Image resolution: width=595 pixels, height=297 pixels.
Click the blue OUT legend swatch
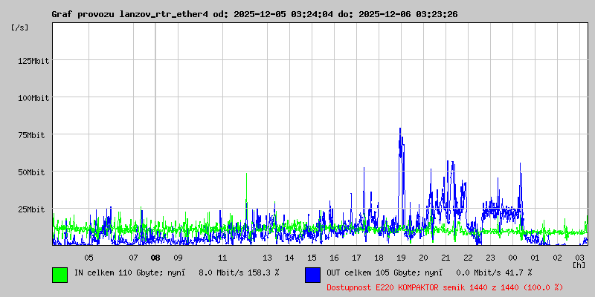313,274
